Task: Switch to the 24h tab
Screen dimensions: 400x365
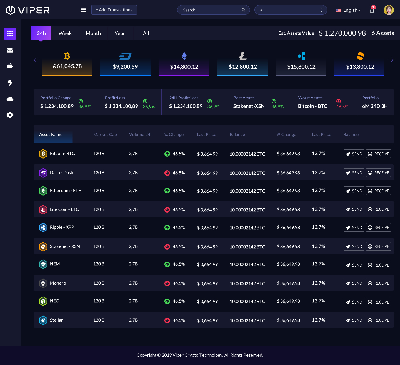Action: click(x=41, y=33)
